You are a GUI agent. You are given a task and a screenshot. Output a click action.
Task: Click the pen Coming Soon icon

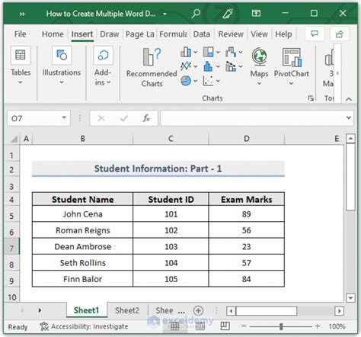click(x=228, y=14)
